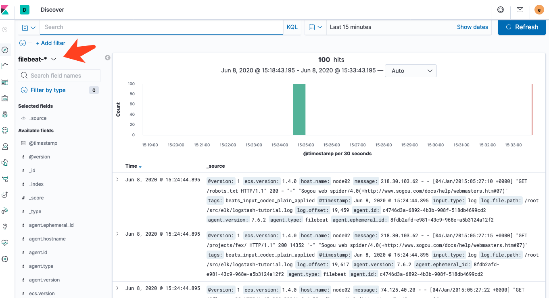Open Stack Monitoring heartbeat icon
This screenshot has height=298, width=549.
[5, 243]
